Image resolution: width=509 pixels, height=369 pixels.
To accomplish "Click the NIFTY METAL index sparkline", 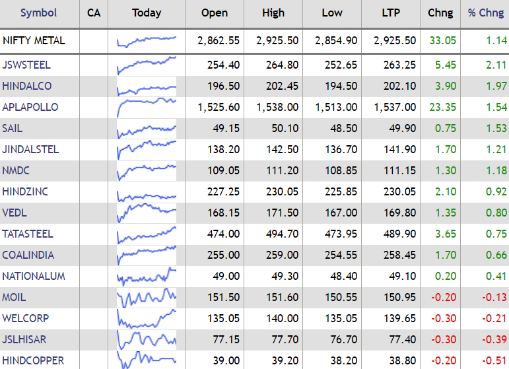I will click(147, 41).
